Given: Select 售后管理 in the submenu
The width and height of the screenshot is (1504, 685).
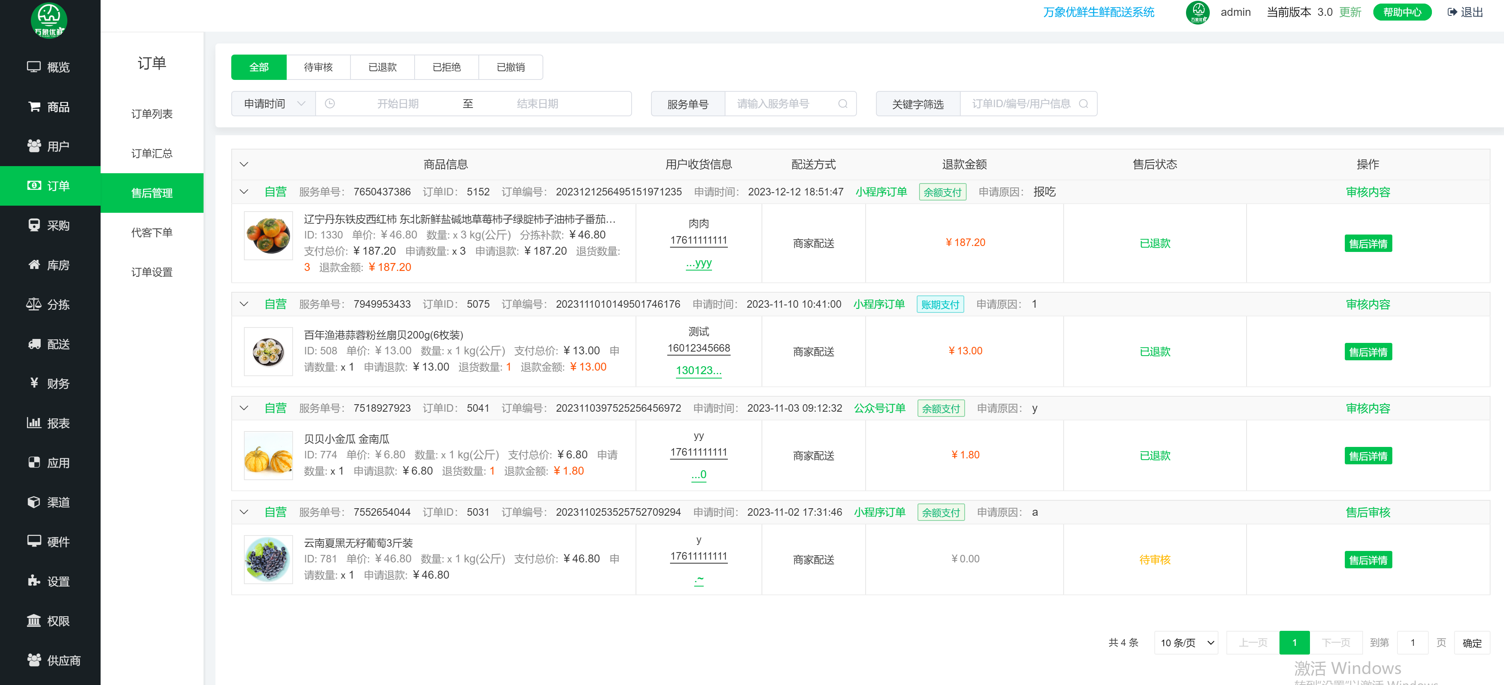Looking at the screenshot, I should tap(152, 193).
